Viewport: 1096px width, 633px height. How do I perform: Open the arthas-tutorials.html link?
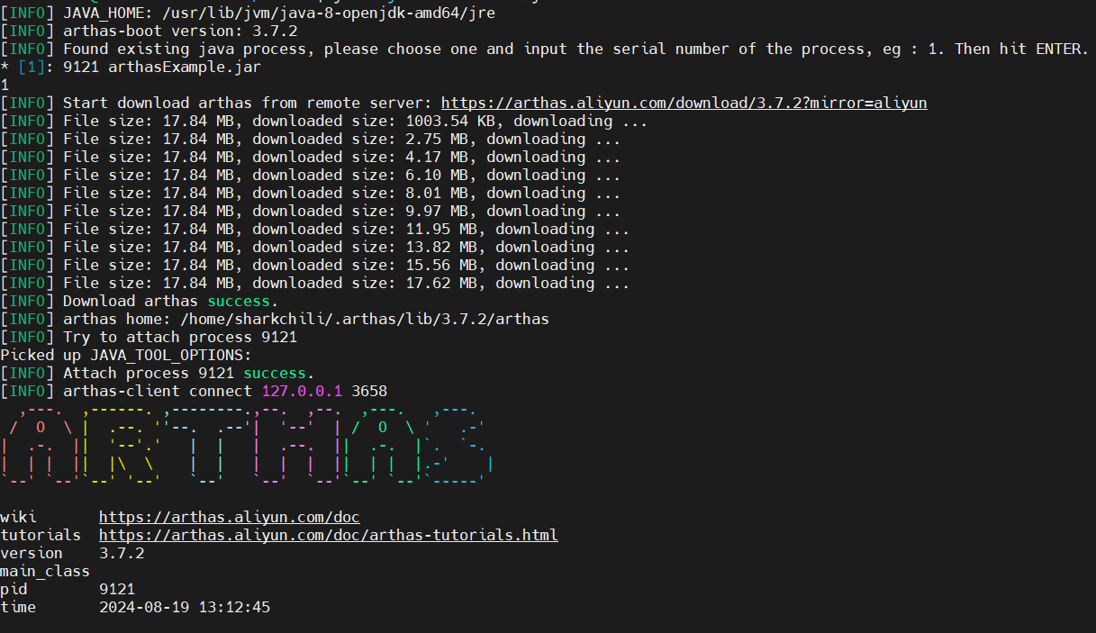[x=328, y=535]
